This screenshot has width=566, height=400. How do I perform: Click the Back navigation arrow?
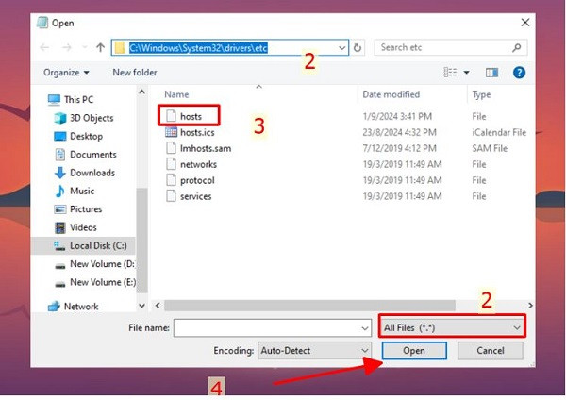pyautogui.click(x=44, y=47)
